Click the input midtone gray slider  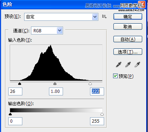(55, 84)
